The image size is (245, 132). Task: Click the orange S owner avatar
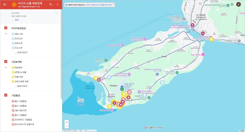[14, 5]
